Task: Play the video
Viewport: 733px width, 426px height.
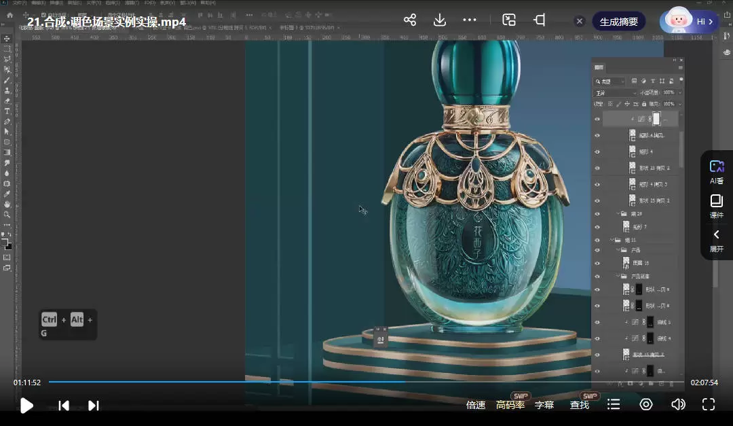Action: click(26, 406)
